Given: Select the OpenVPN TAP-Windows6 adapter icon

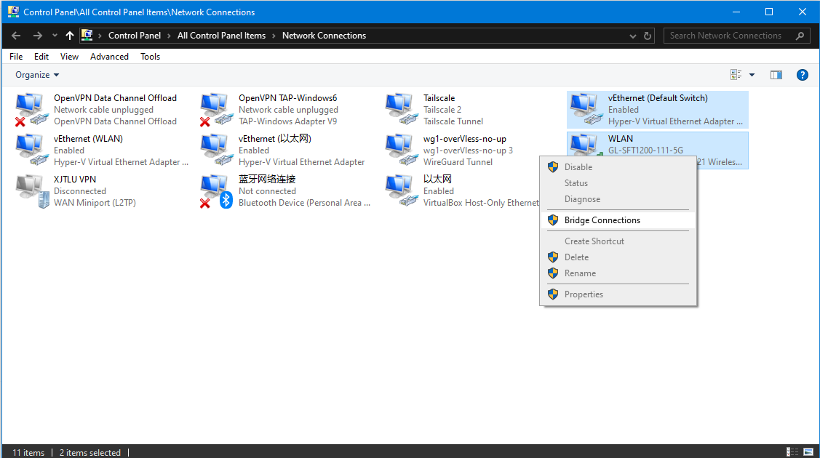Looking at the screenshot, I should 217,109.
